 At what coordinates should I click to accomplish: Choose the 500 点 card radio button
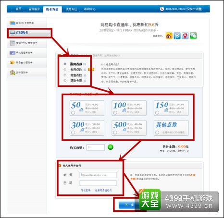tap(115, 133)
